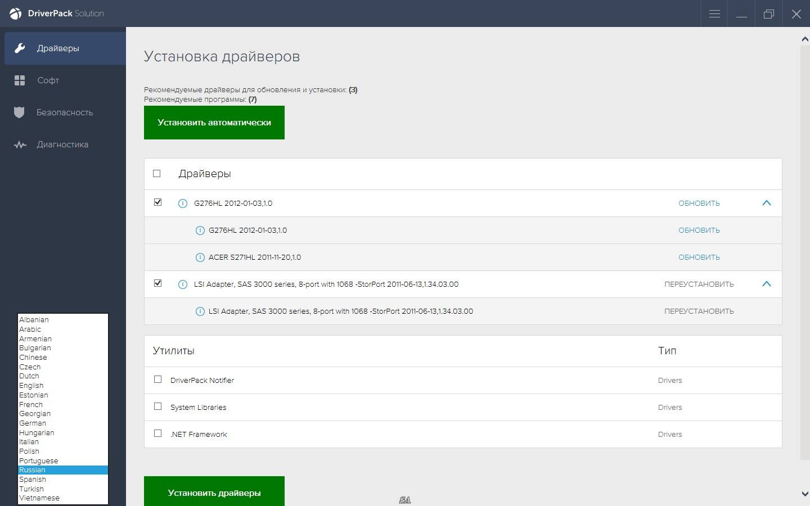Click Установить драйверы green button

click(214, 491)
